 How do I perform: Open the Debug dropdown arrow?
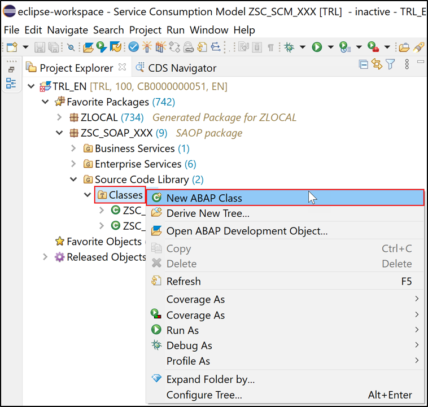303,47
